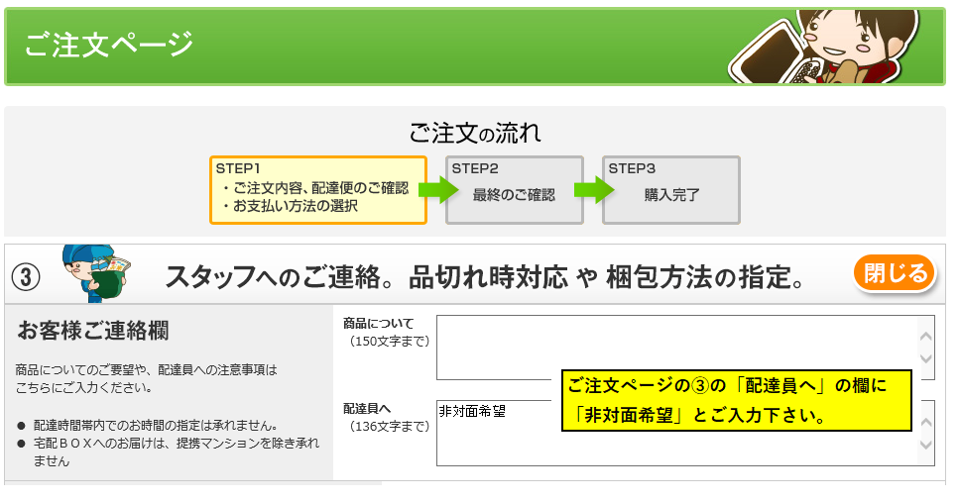This screenshot has width=960, height=501.
Task: Click the yellow 非対面希望 instruction callout
Action: pyautogui.click(x=735, y=400)
